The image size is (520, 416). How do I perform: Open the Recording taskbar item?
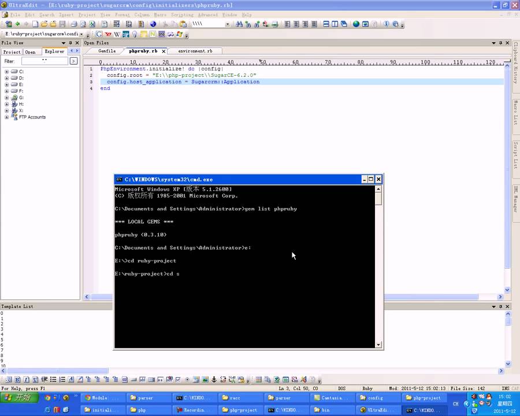click(x=195, y=410)
